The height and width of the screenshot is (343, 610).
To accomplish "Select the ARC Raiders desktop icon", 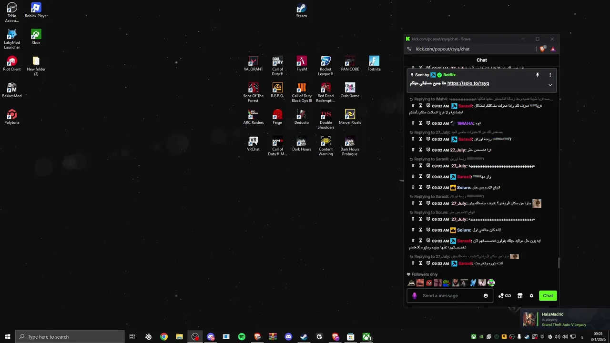I will coord(253,117).
